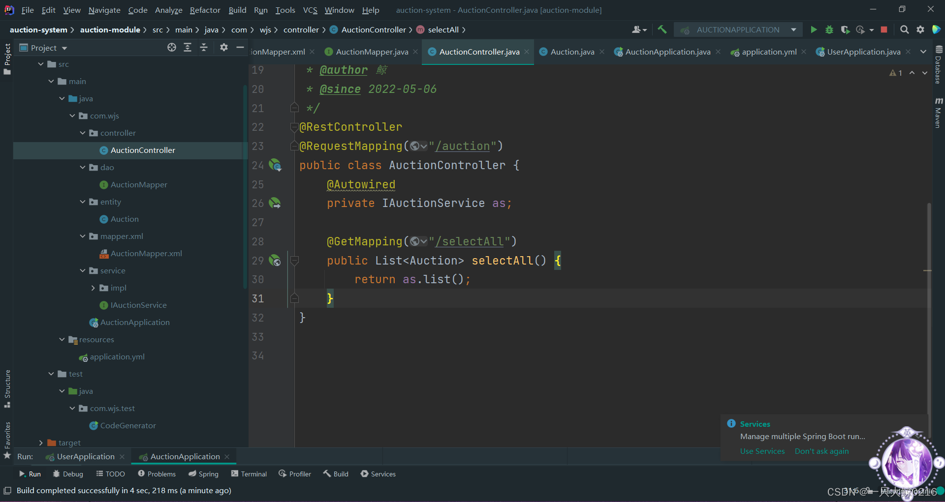Click Use Services link in notification
Screen dimensions: 945x502
(x=762, y=451)
